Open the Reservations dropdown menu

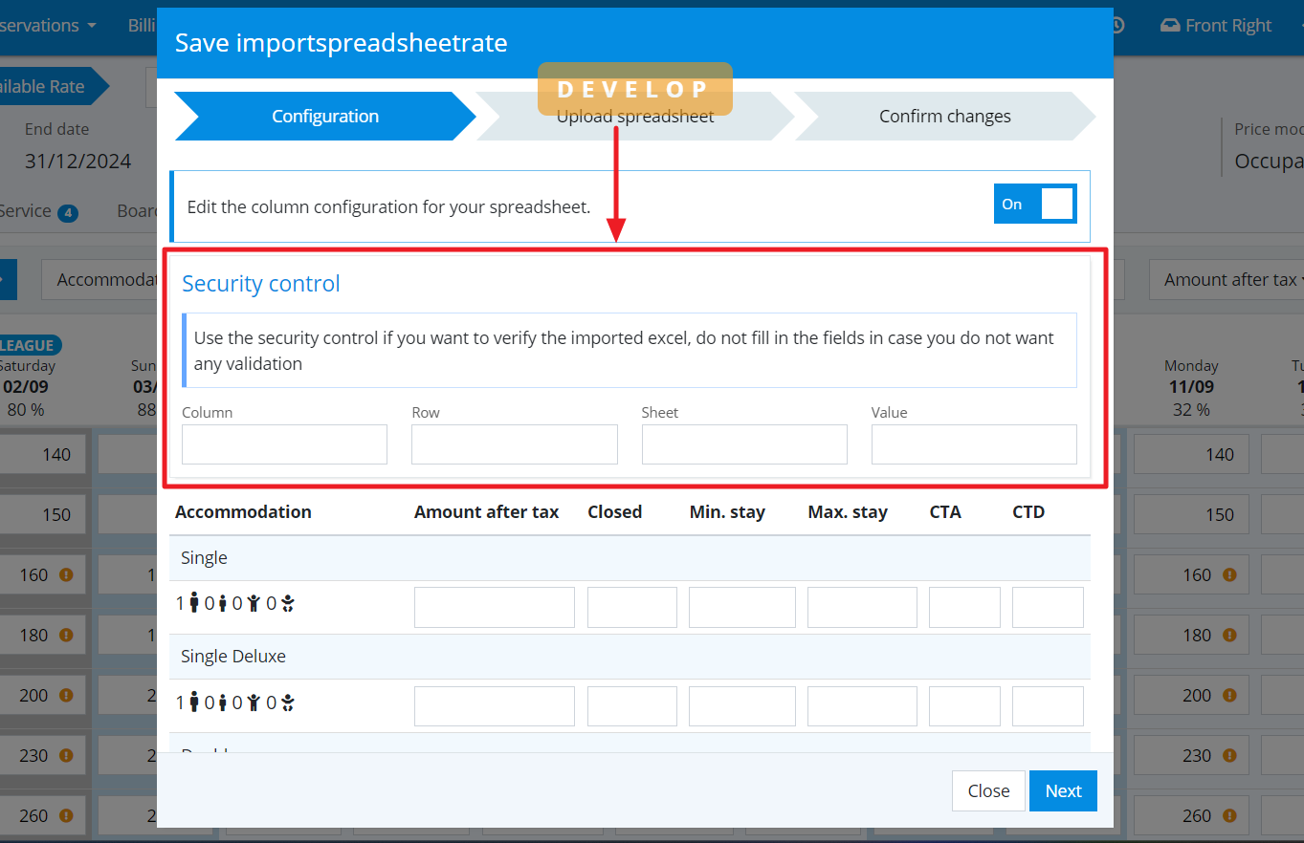coord(48,26)
